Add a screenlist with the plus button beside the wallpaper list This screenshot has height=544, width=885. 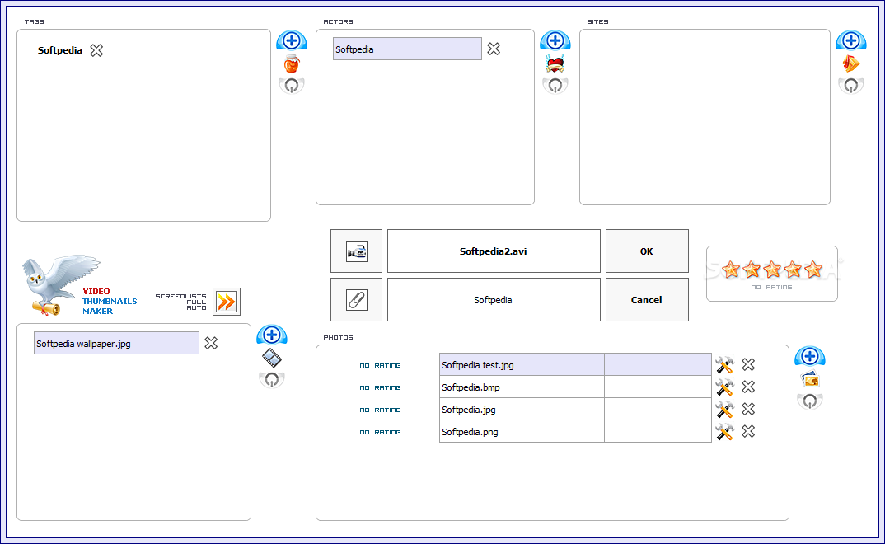271,335
